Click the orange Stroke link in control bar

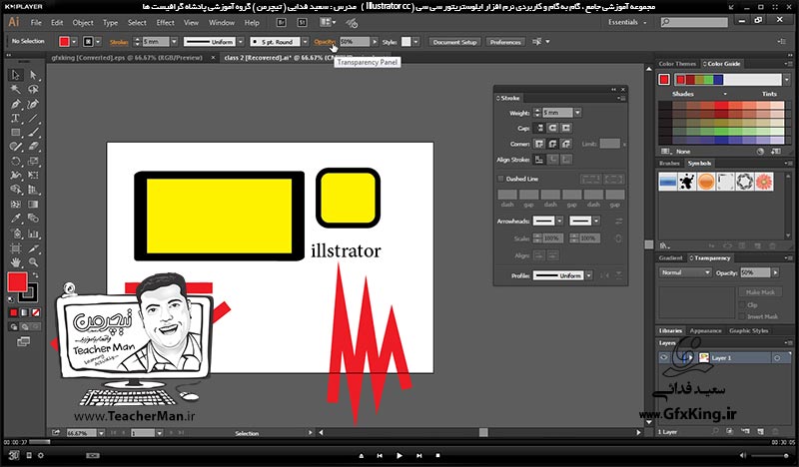pos(119,42)
